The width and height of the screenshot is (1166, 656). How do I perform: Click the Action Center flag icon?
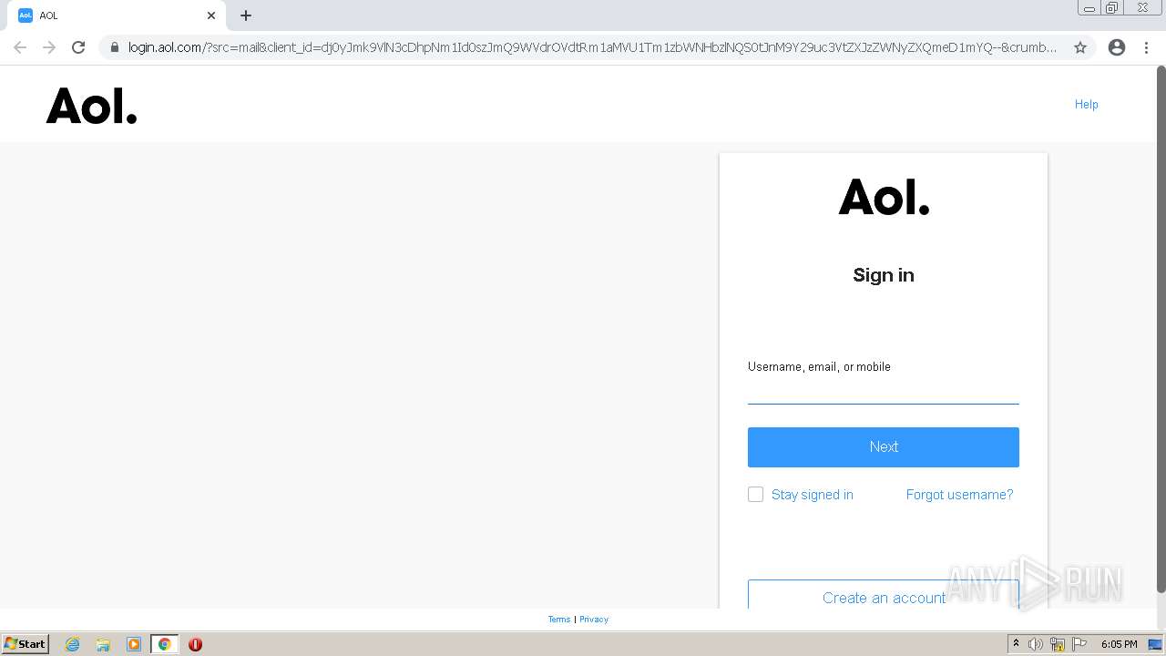(x=1079, y=644)
